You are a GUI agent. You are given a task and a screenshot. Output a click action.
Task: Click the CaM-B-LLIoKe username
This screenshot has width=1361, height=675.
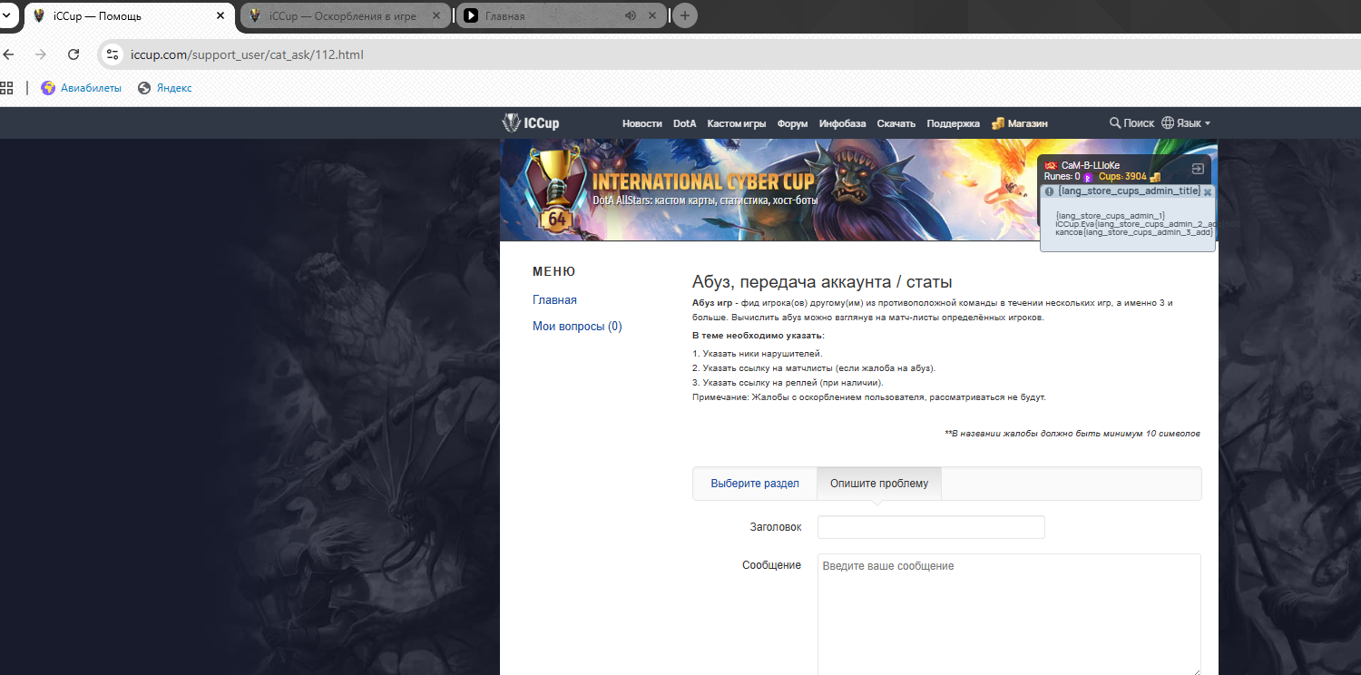pyautogui.click(x=1091, y=165)
